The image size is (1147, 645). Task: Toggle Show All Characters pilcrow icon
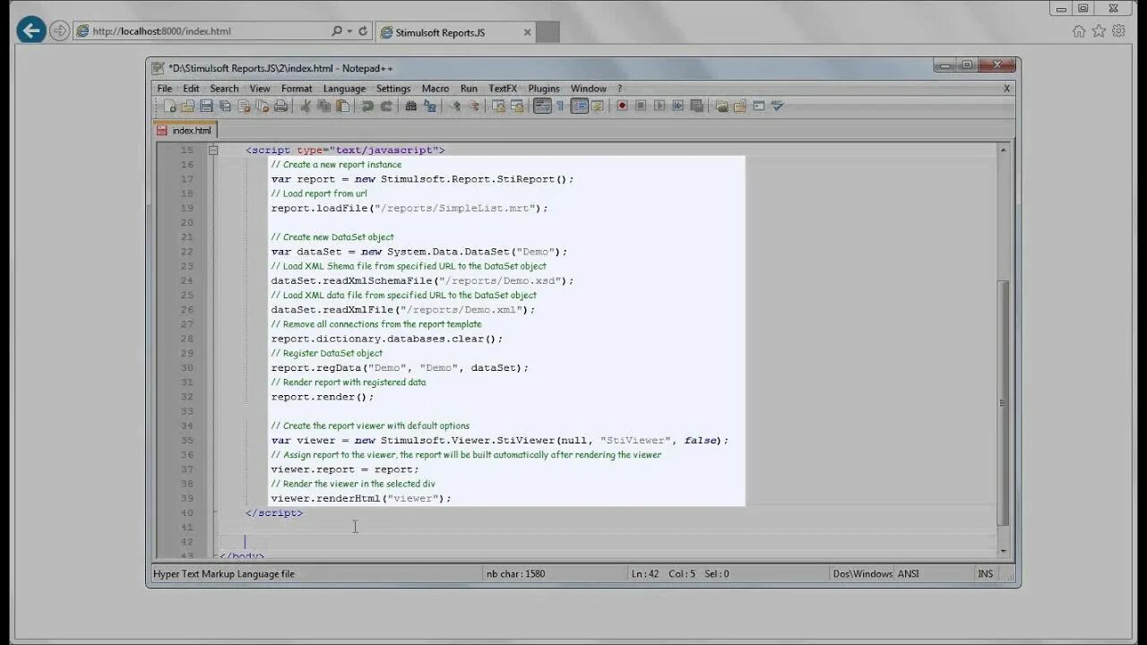560,106
